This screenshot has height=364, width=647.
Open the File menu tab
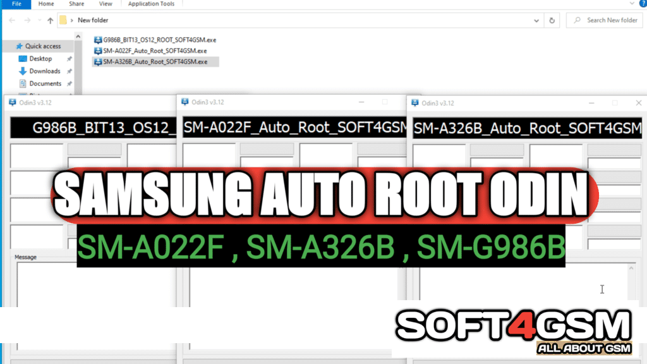coord(16,4)
